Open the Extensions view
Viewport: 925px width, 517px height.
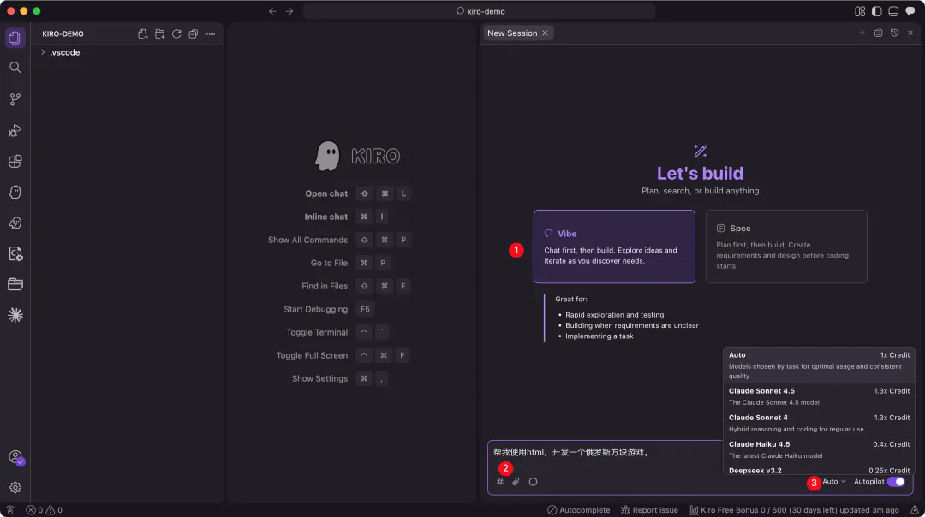(x=15, y=162)
